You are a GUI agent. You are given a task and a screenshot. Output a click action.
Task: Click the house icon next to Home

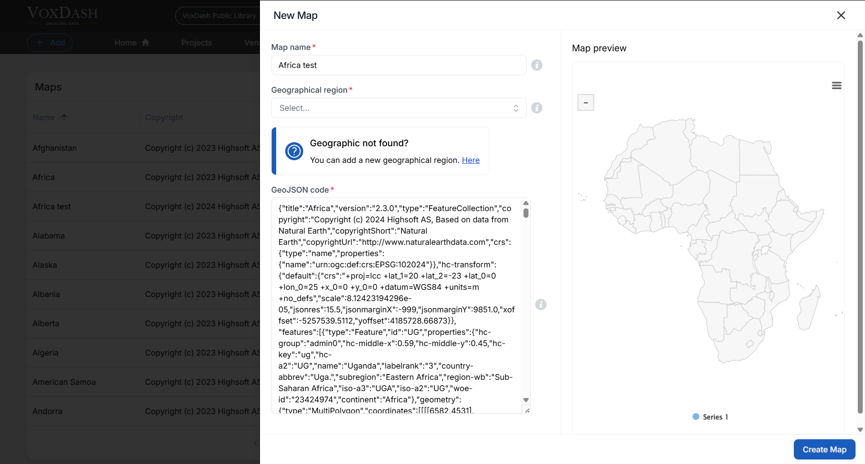click(x=145, y=42)
